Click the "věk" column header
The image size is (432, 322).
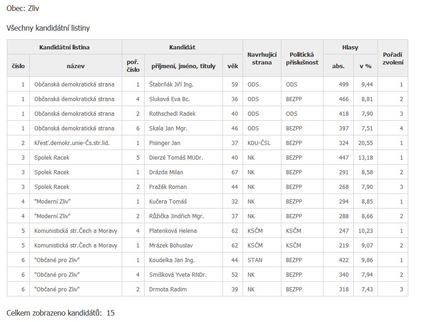coord(233,66)
